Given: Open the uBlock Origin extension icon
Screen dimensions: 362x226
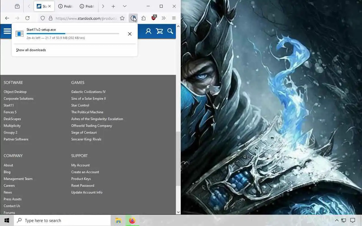Looking at the screenshot, I should point(154,18).
